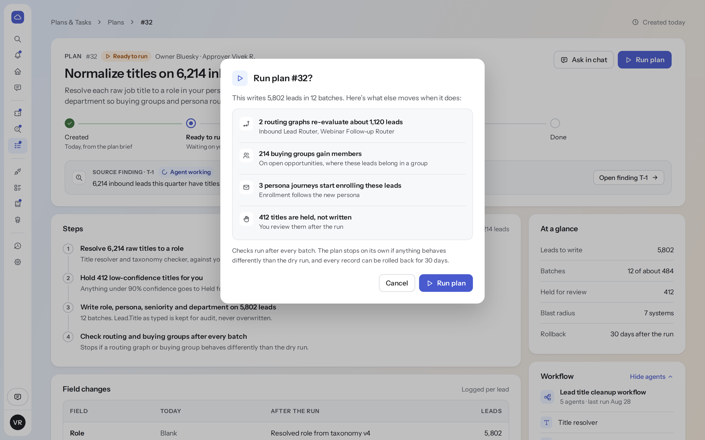Image resolution: width=705 pixels, height=440 pixels.
Task: Click the source finding magnifier icon
Action: tap(79, 178)
